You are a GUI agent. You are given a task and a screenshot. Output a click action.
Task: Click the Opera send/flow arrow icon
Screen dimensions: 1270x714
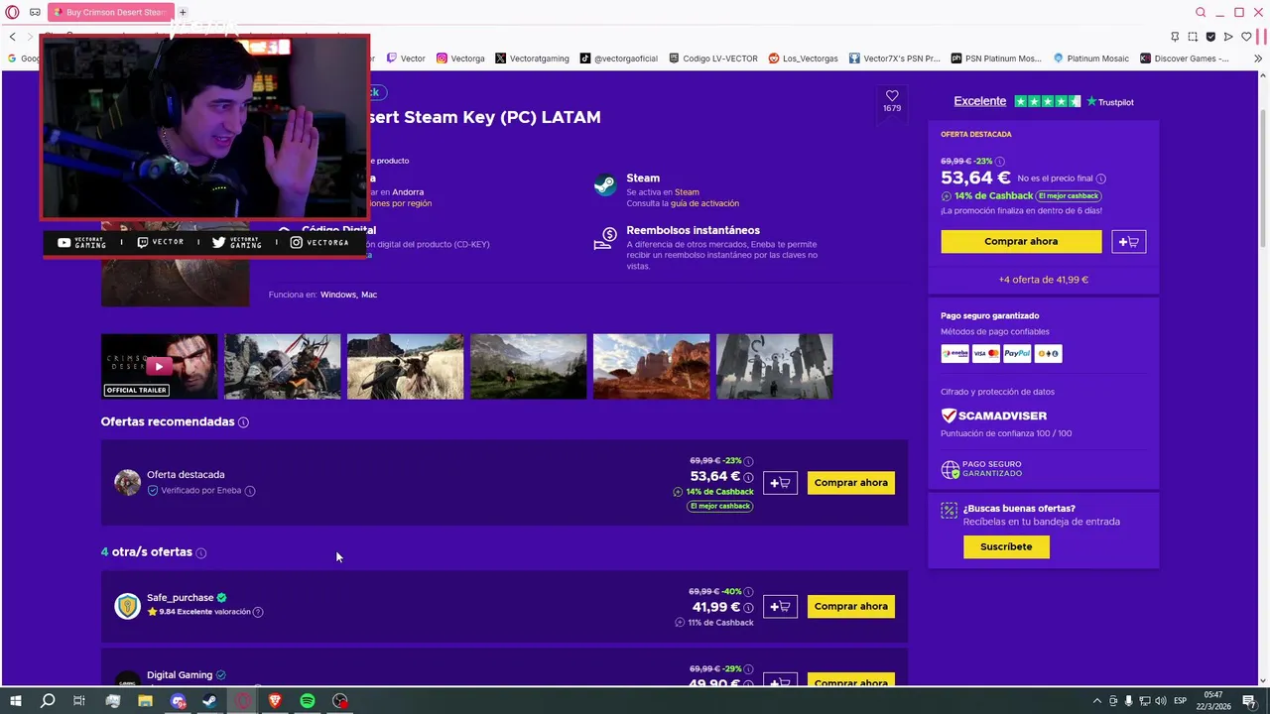[1228, 37]
